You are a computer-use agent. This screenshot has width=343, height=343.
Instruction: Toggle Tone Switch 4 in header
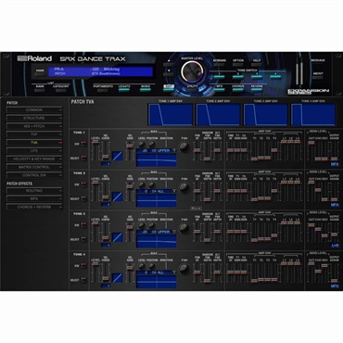click(275, 77)
